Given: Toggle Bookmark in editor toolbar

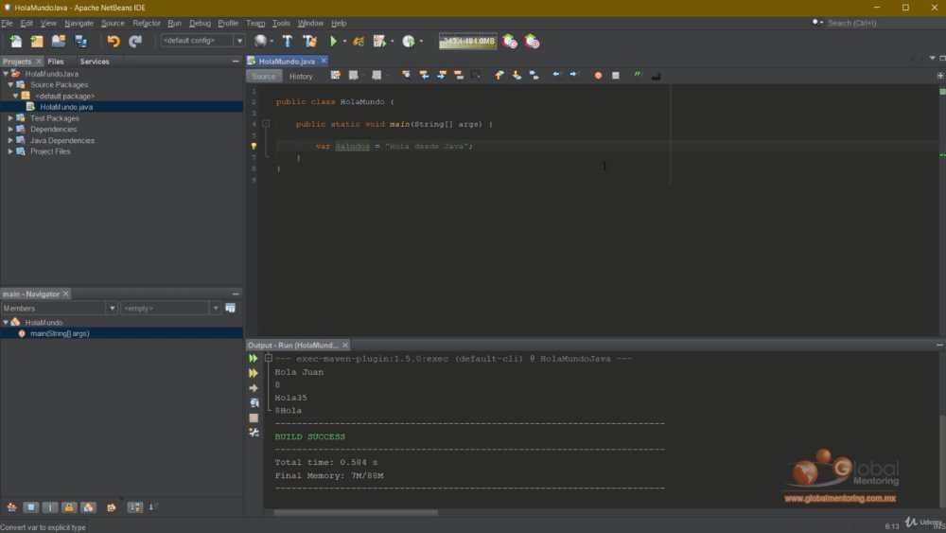Looking at the screenshot, I should [x=534, y=76].
